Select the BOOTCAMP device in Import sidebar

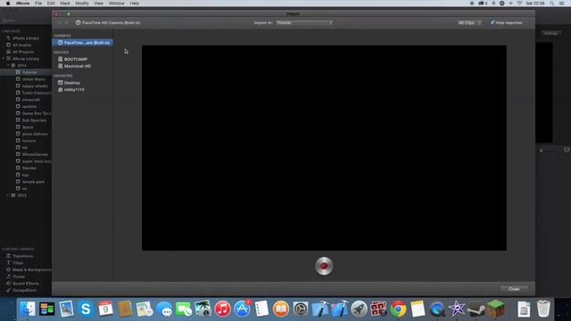click(x=76, y=59)
